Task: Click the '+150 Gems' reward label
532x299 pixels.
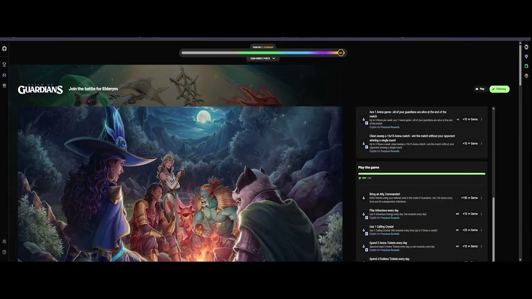Action: click(x=469, y=198)
